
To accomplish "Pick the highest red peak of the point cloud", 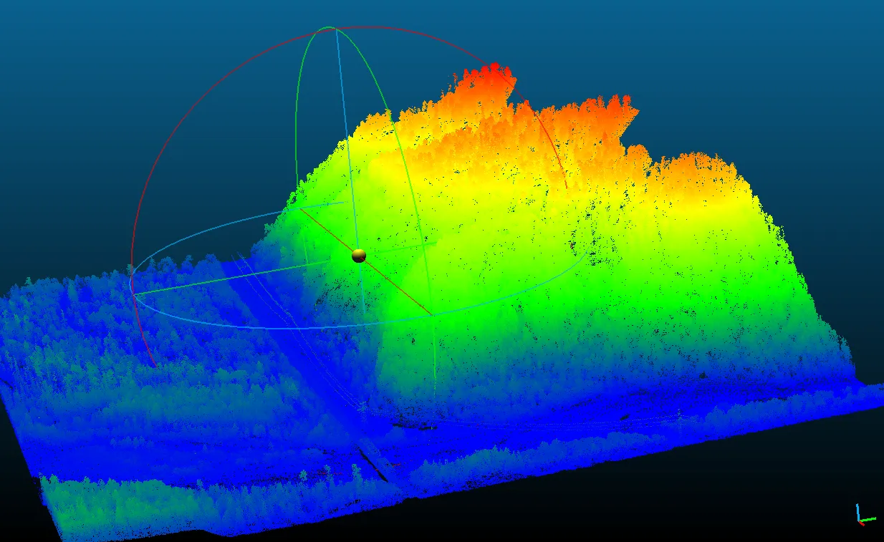I will [493, 70].
